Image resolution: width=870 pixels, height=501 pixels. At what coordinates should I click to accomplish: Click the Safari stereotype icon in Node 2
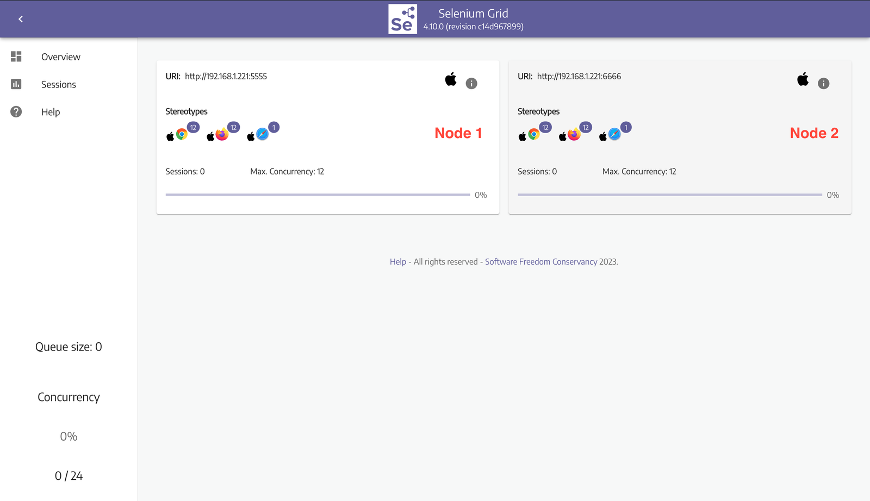pyautogui.click(x=614, y=134)
